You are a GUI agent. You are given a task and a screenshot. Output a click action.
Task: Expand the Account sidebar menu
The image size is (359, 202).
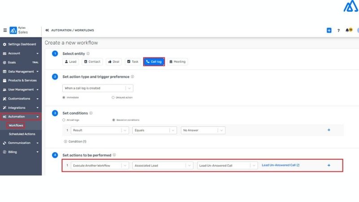37,53
